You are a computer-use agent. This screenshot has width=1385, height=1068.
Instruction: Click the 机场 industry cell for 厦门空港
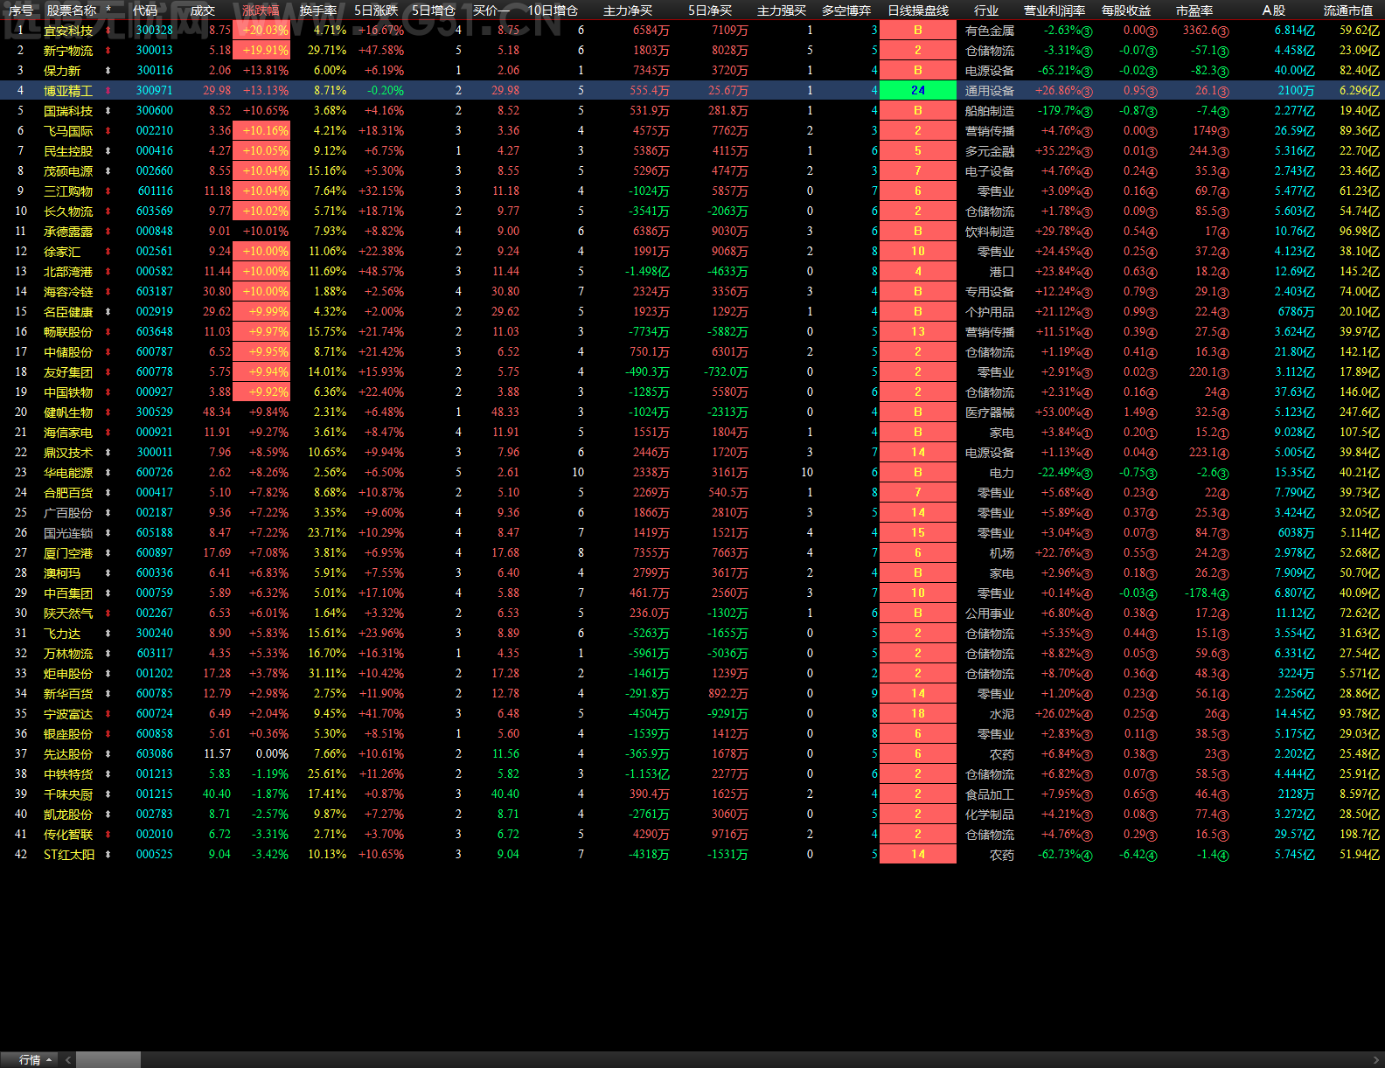click(1002, 553)
